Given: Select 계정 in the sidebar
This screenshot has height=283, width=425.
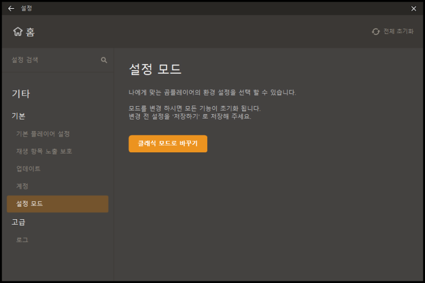Looking at the screenshot, I should (22, 186).
